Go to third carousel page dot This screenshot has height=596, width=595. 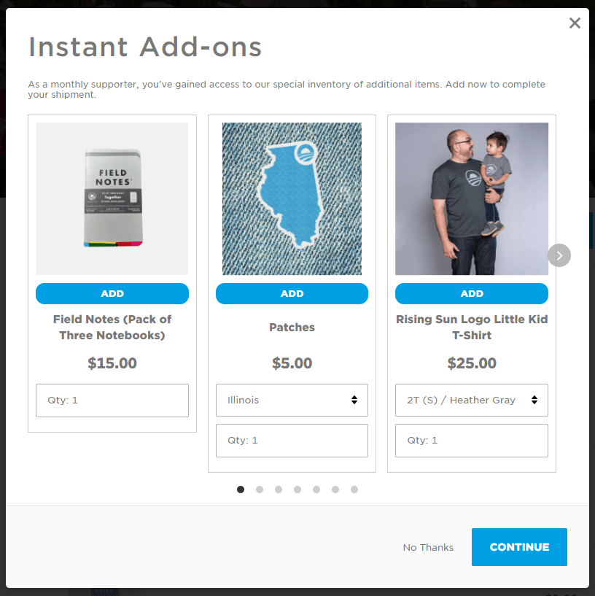tap(279, 489)
